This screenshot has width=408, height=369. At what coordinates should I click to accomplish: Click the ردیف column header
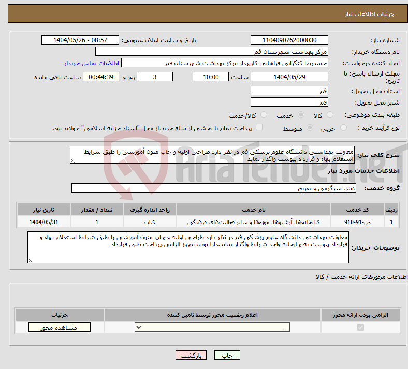point(391,210)
